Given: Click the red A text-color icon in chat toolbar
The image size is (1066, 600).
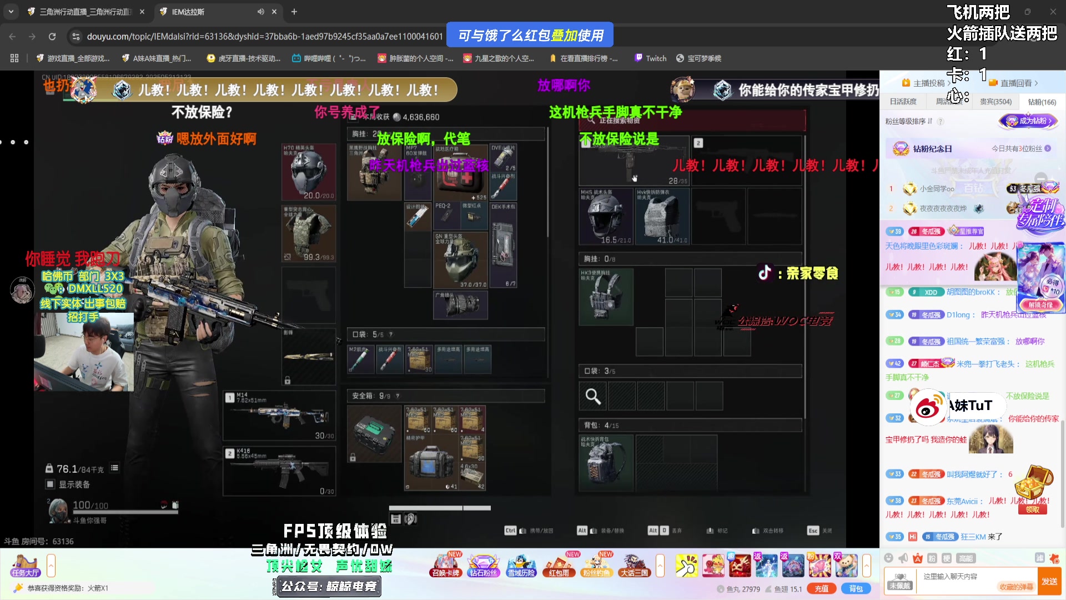Looking at the screenshot, I should [x=918, y=558].
